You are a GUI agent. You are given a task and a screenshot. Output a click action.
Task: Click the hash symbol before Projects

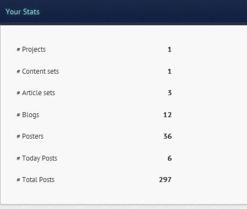tap(18, 50)
